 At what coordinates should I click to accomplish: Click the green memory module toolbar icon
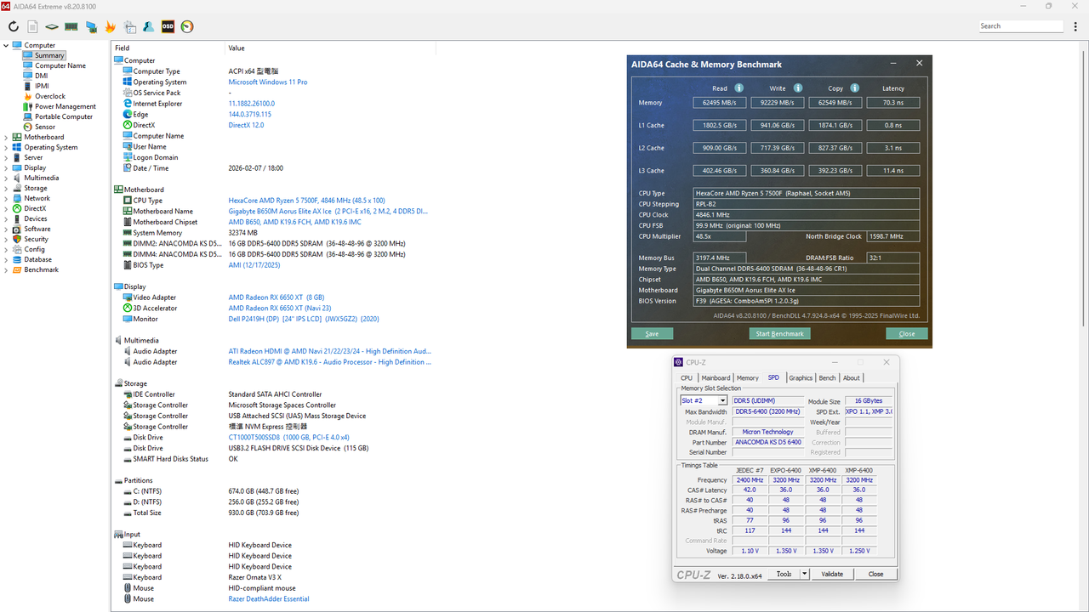(x=71, y=26)
